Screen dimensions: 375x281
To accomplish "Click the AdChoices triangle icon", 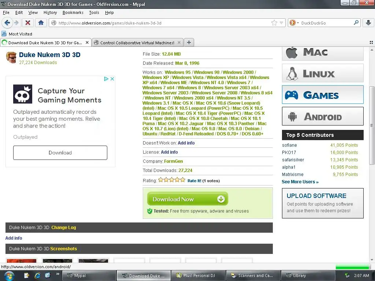I will (x=106, y=79).
